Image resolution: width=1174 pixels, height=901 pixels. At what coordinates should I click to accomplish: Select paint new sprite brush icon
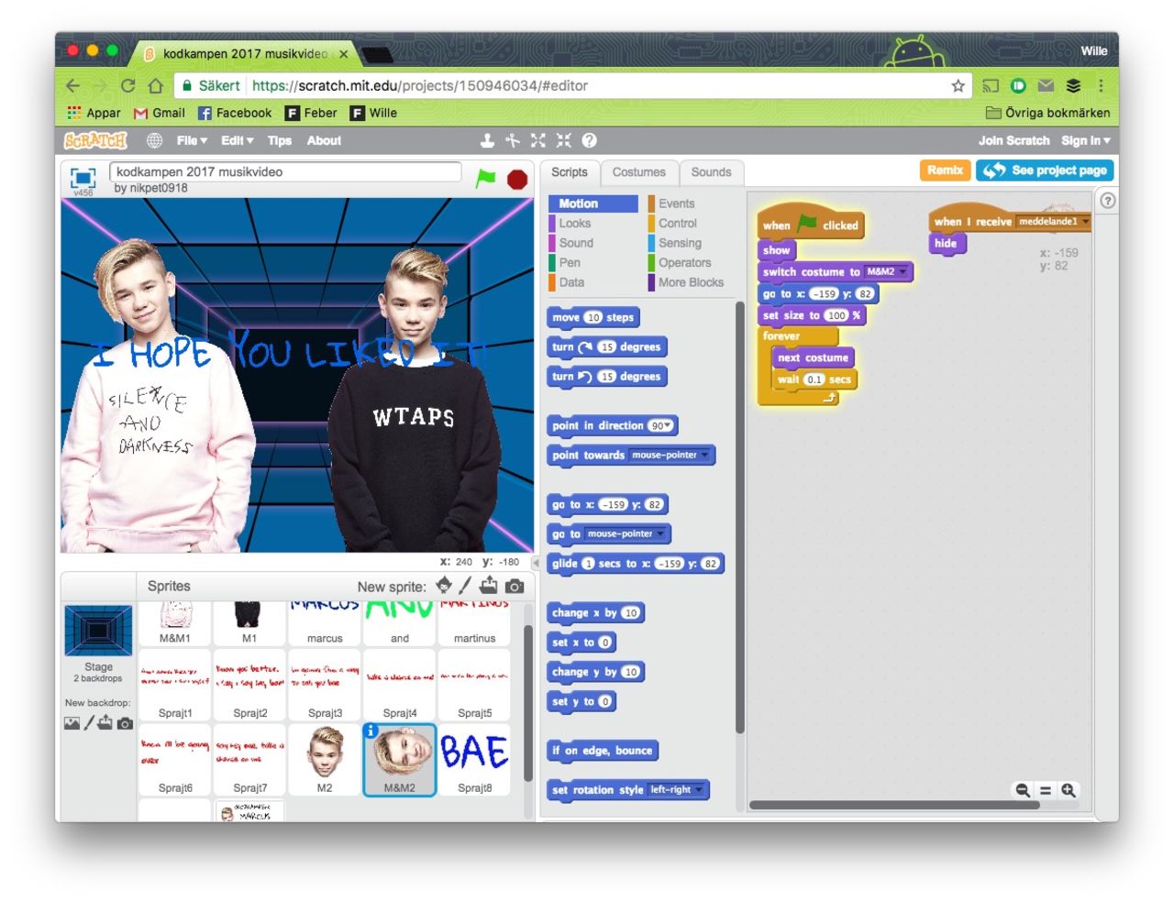[465, 586]
